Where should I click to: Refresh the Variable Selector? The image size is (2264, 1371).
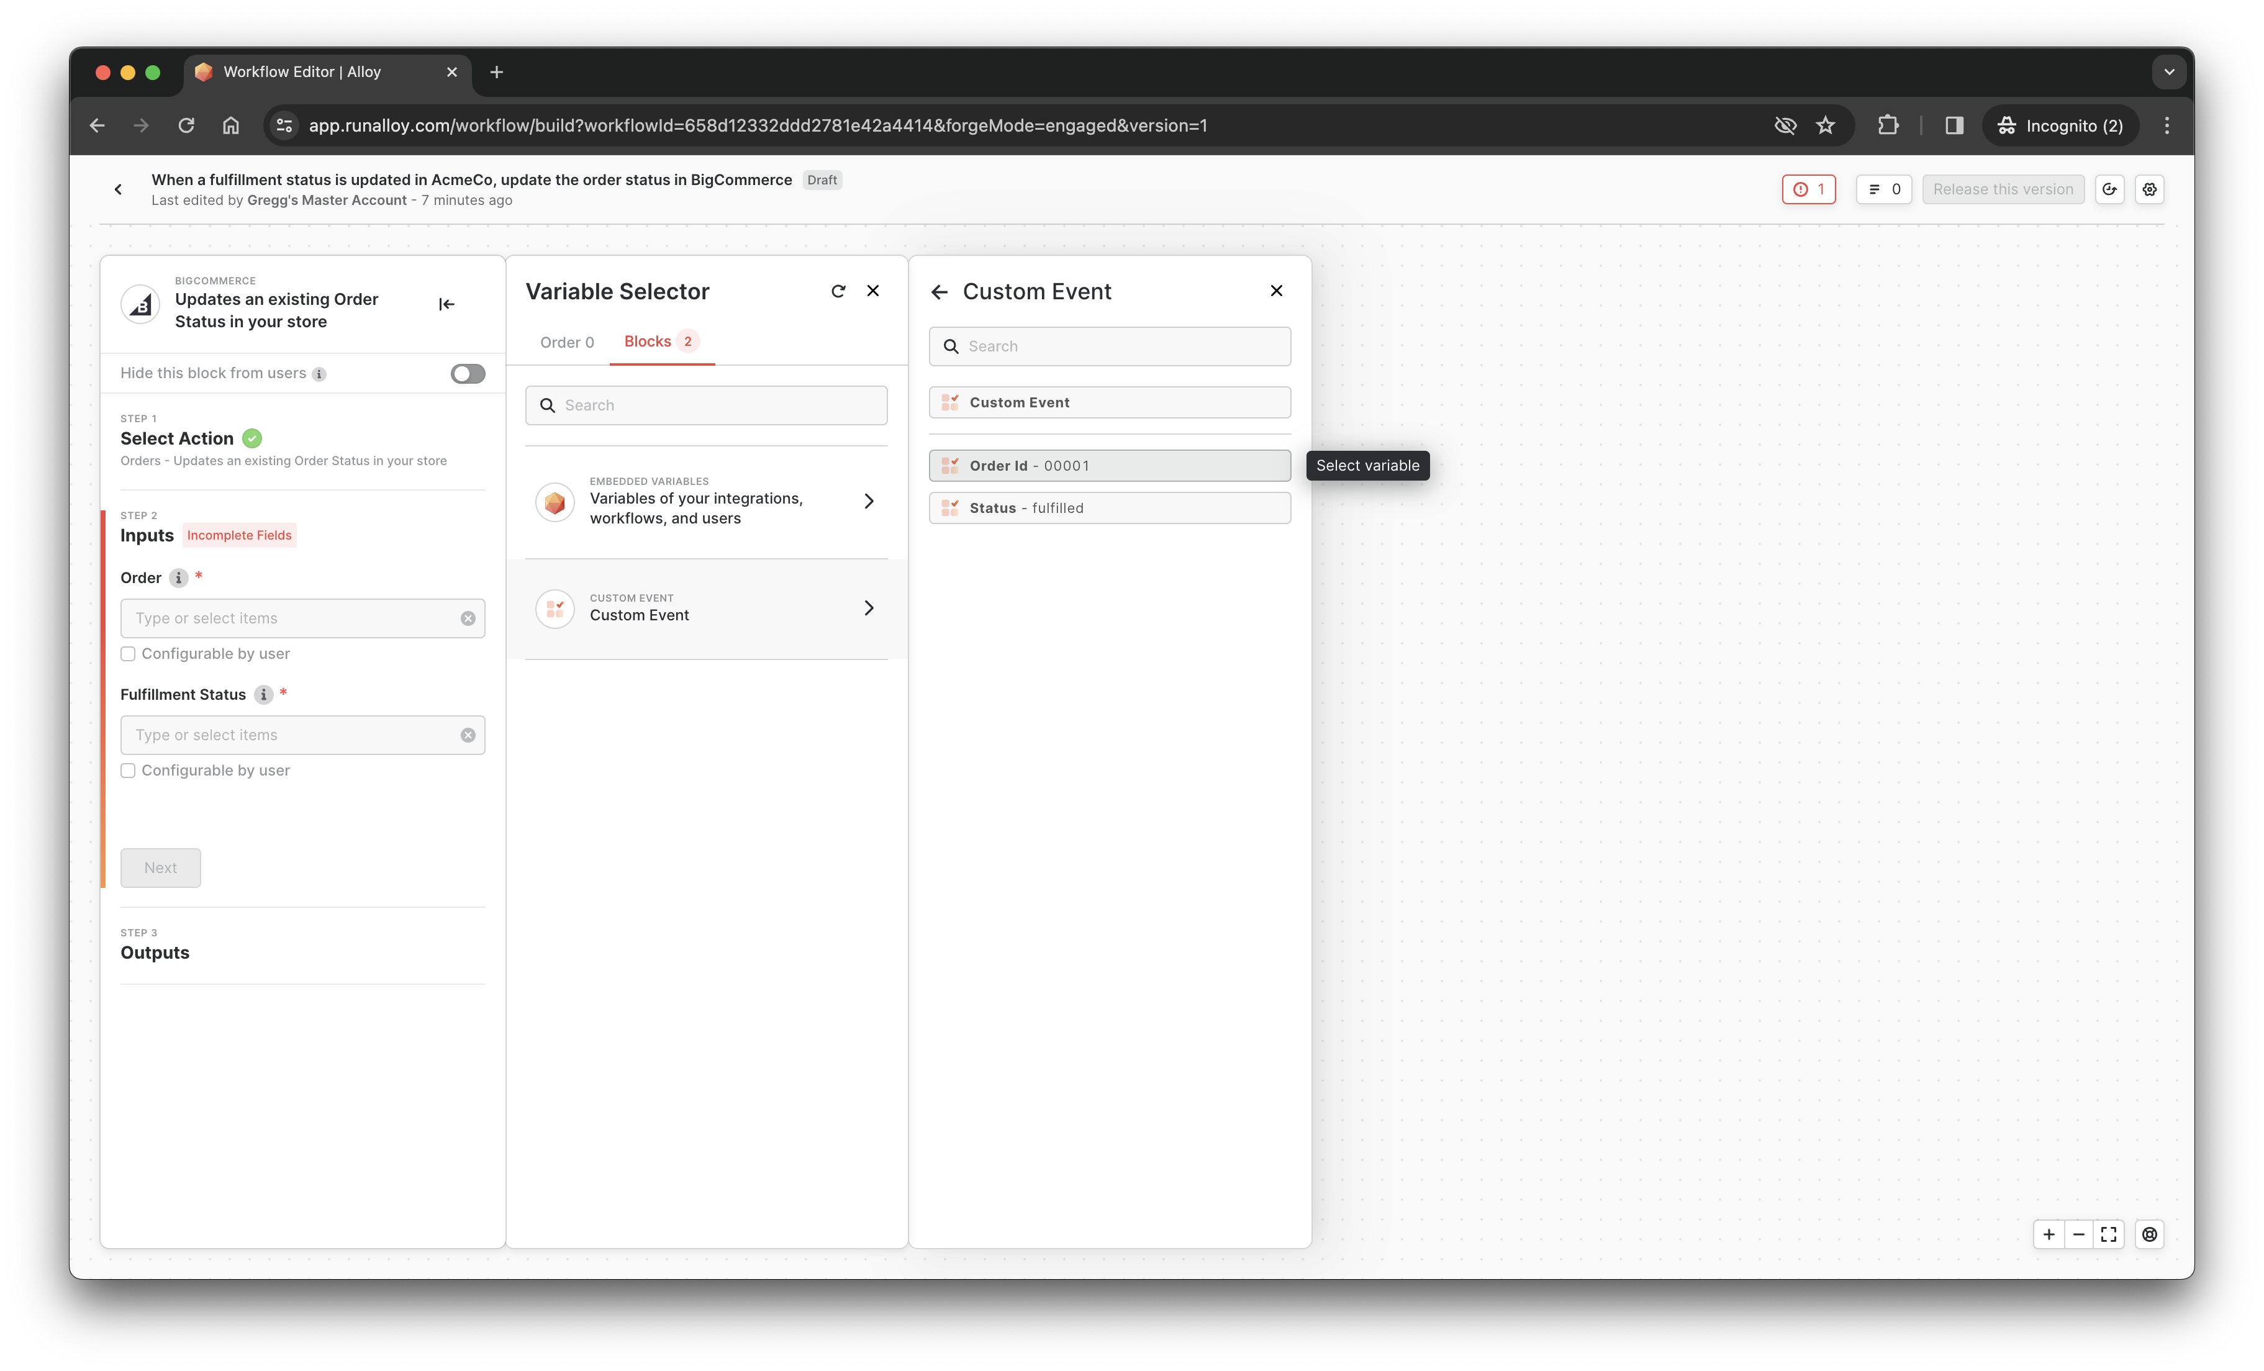point(838,291)
